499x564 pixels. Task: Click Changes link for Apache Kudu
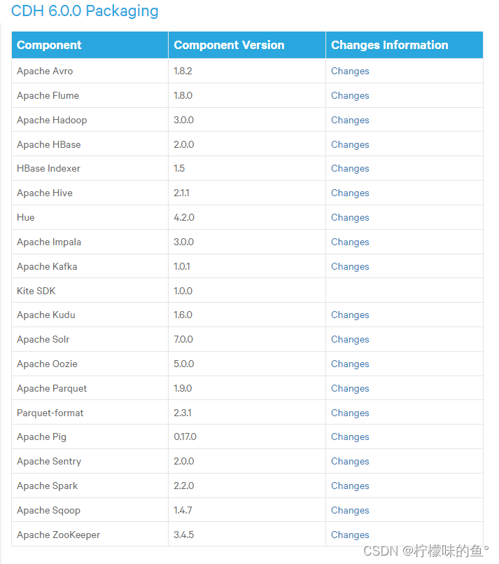pos(350,315)
